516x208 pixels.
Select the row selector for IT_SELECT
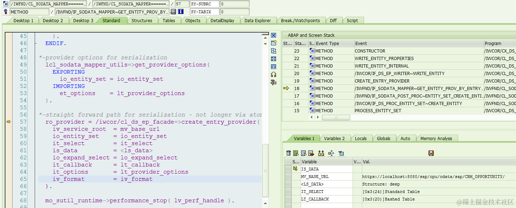[x=288, y=192]
